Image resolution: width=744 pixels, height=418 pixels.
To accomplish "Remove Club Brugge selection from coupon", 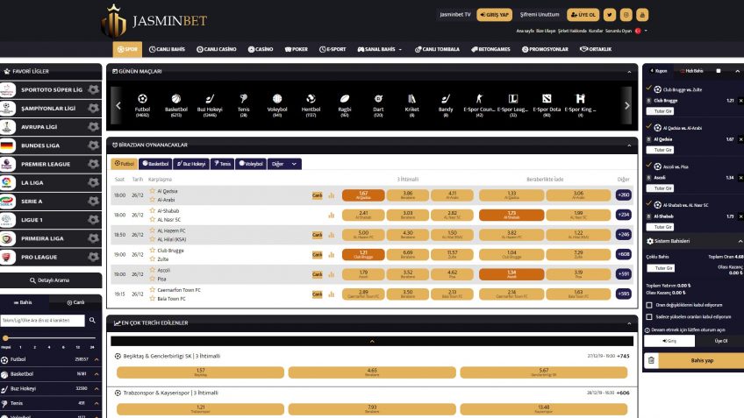I will point(740,101).
